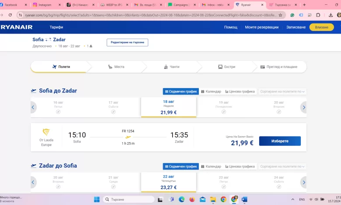Viewport: 341px width, 205px height.
Task: Select the 17 авг outbound date
Action: pyautogui.click(x=113, y=107)
